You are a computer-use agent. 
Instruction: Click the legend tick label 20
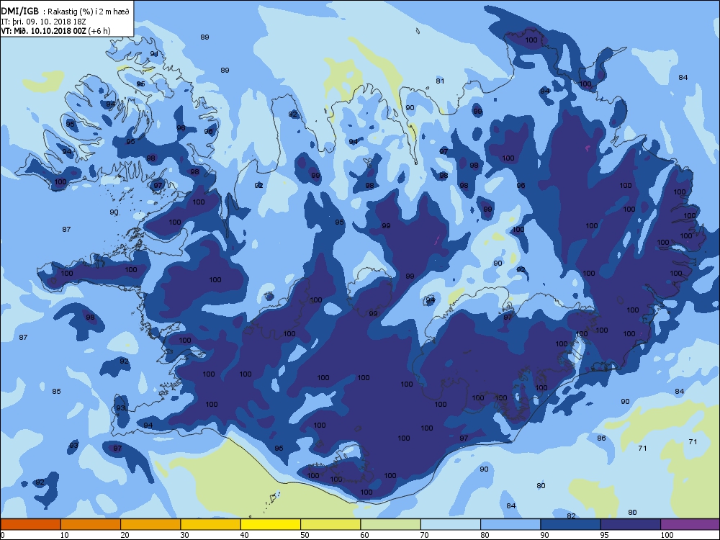(x=125, y=535)
